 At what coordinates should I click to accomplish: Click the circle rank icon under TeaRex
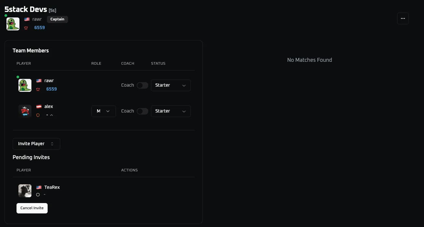38,195
